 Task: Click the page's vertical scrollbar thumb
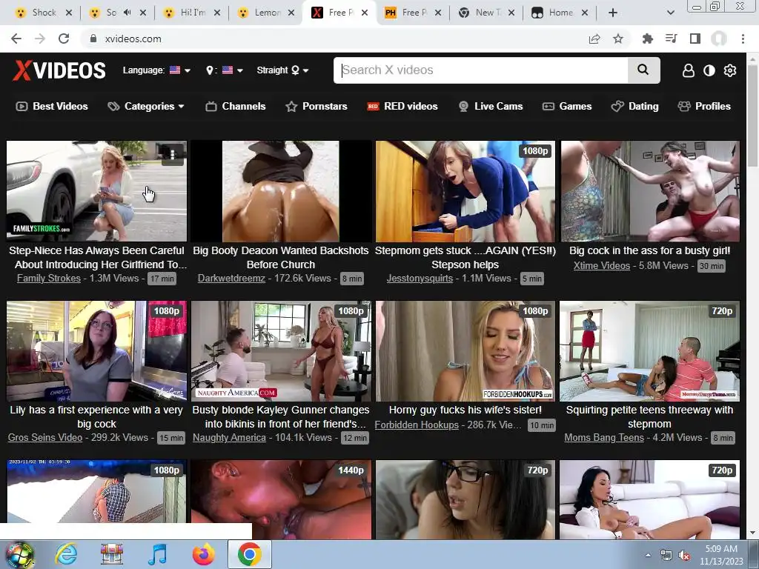tap(752, 116)
